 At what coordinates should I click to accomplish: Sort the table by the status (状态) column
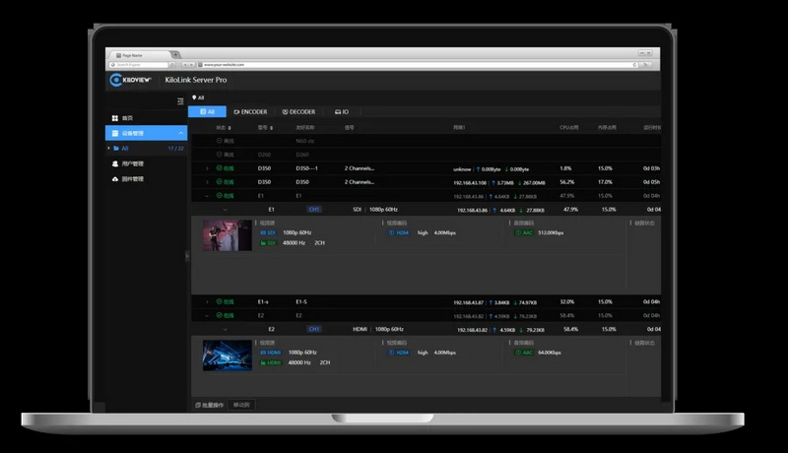[230, 127]
